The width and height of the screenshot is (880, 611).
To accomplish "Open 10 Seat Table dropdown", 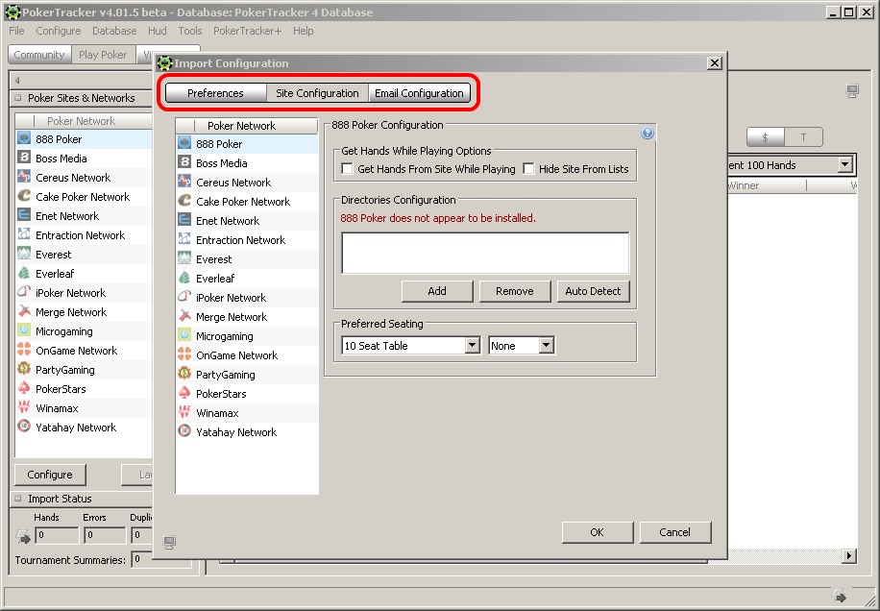I will click(472, 345).
